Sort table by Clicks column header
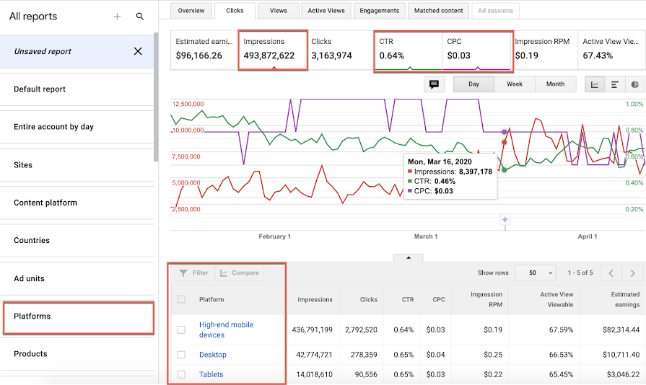 pos(368,300)
